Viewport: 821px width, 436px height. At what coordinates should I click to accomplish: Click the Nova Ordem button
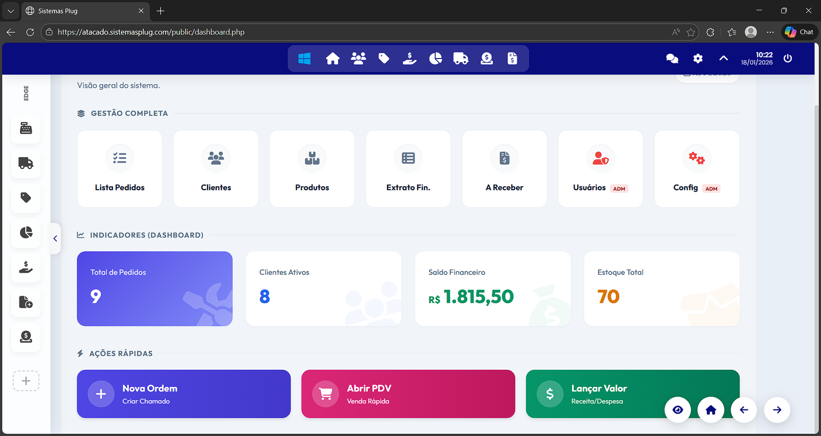184,394
